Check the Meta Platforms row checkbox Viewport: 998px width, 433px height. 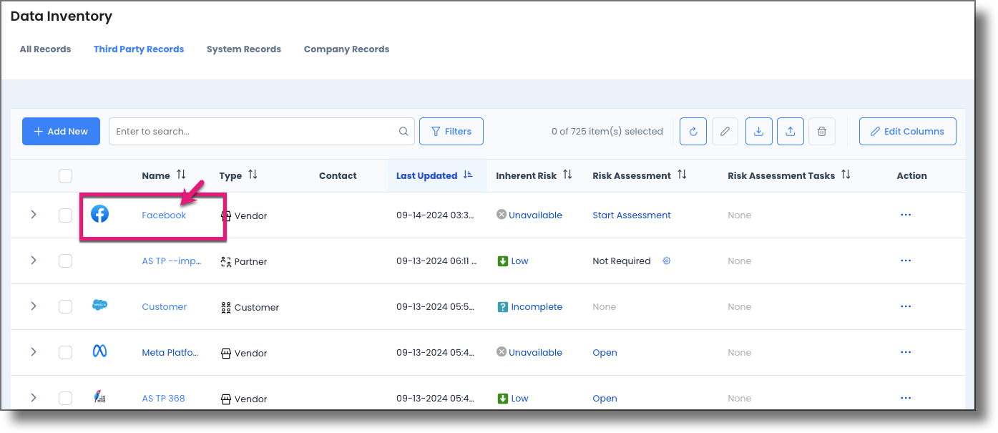[x=65, y=352]
